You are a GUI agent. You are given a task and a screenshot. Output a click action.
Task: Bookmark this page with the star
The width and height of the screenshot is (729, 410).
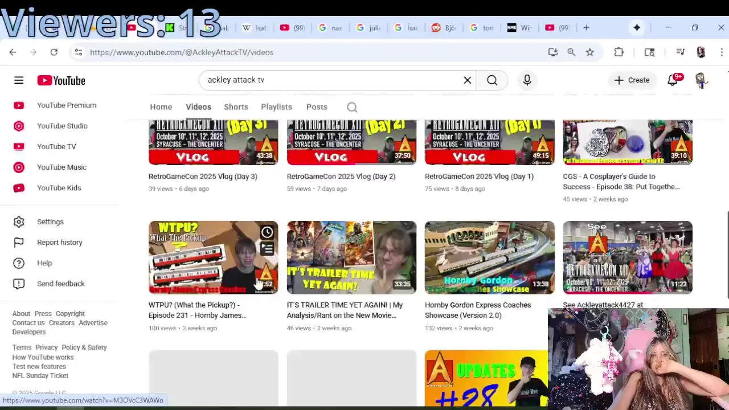[x=590, y=52]
